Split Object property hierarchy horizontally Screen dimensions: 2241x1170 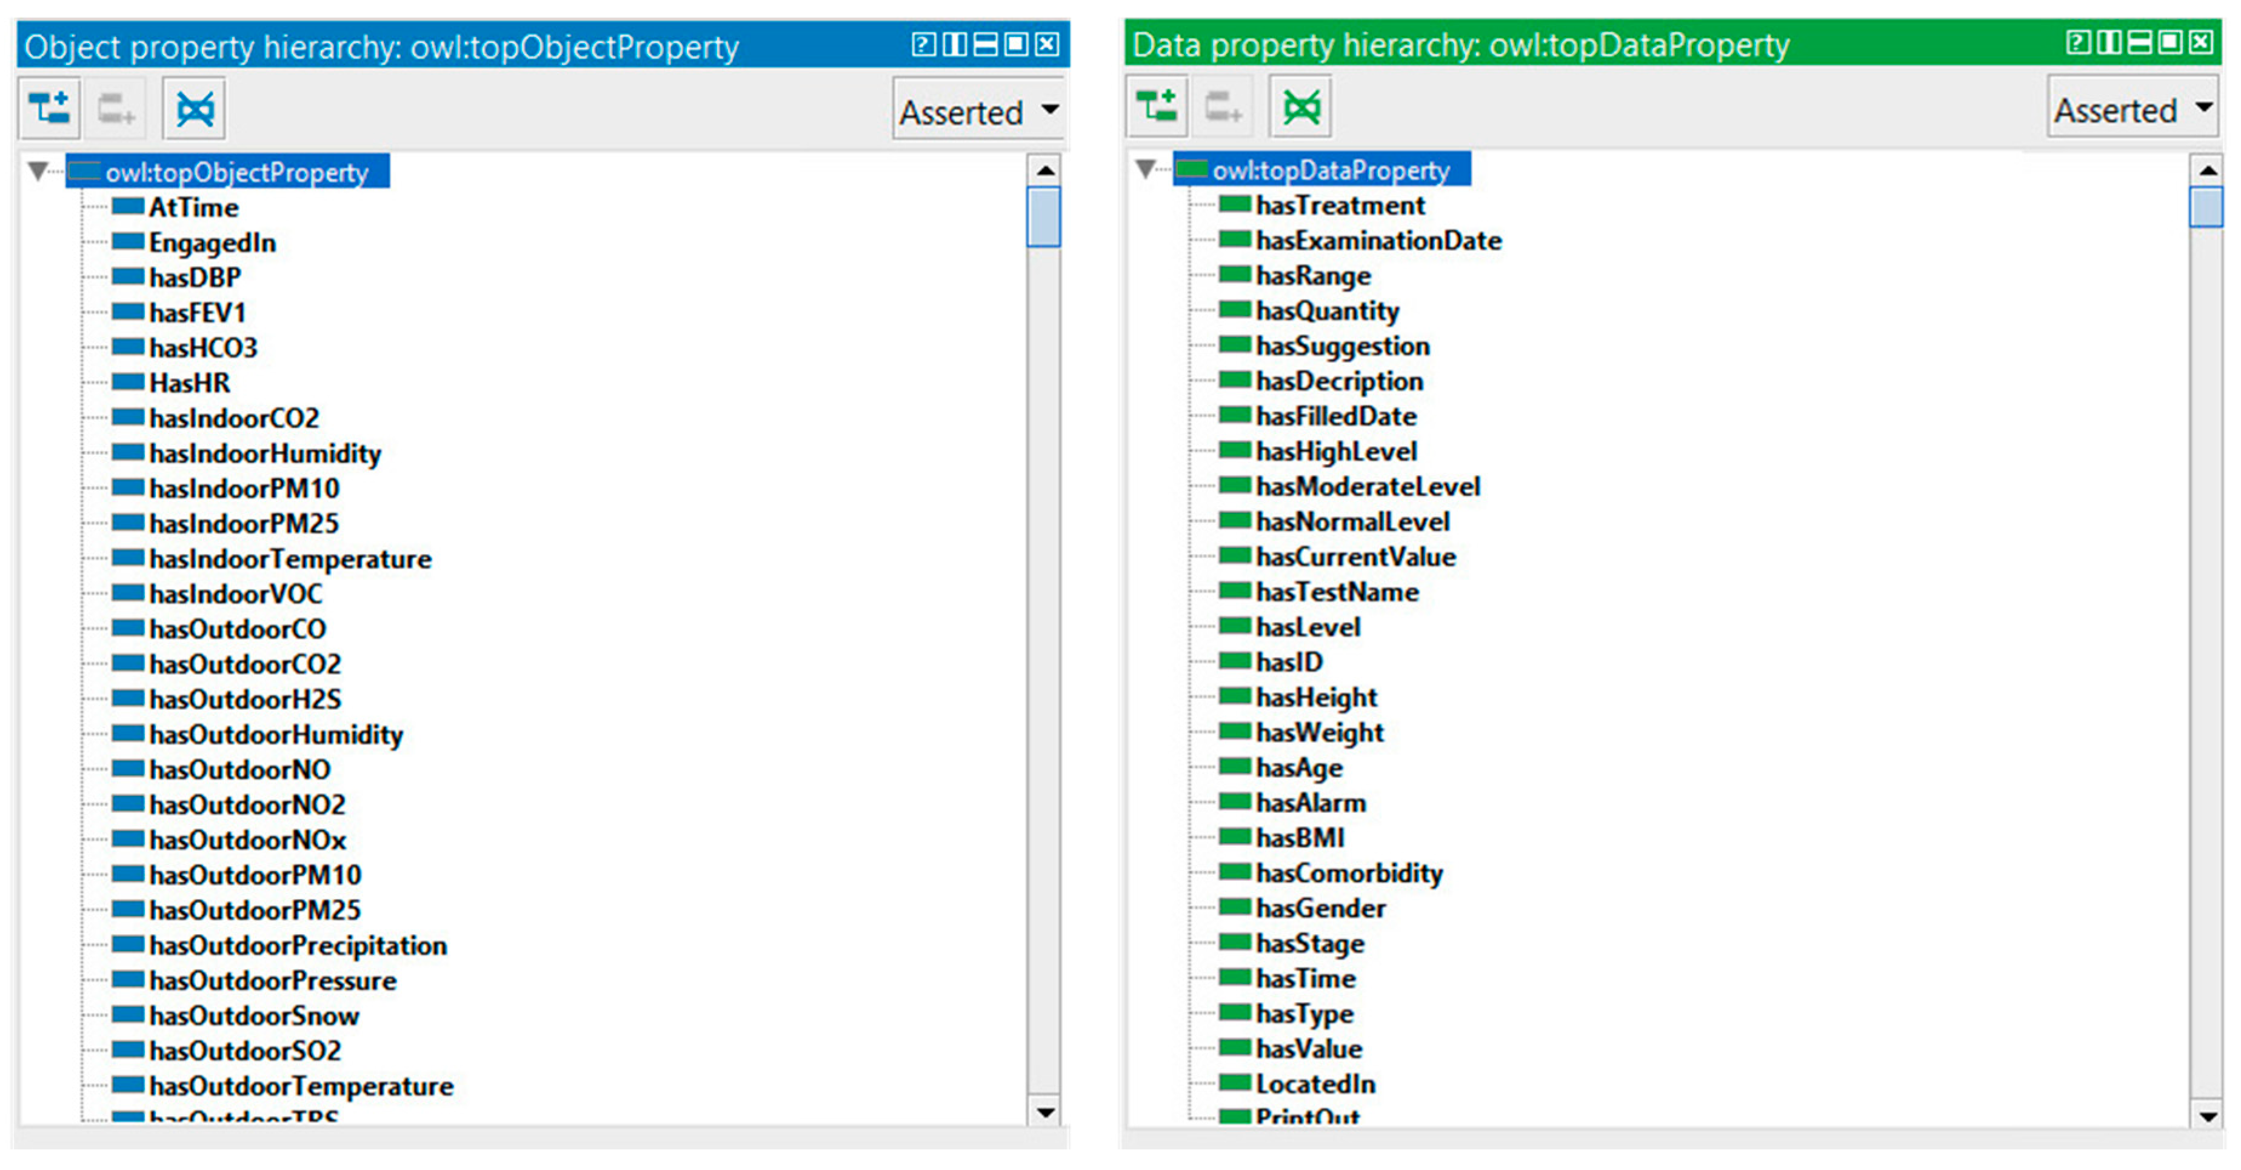point(985,44)
